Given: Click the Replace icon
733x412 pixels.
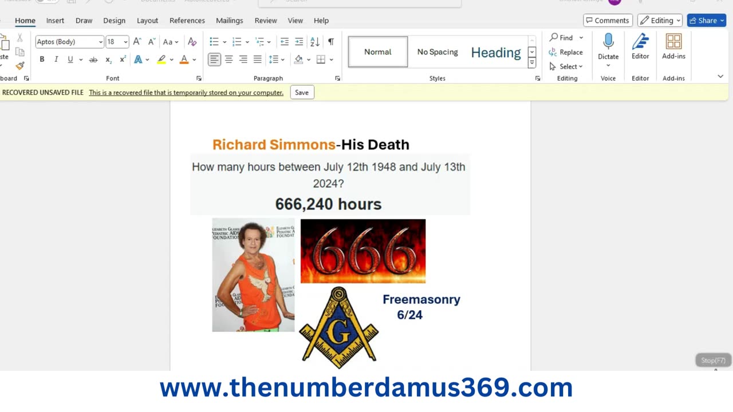Looking at the screenshot, I should 553,52.
